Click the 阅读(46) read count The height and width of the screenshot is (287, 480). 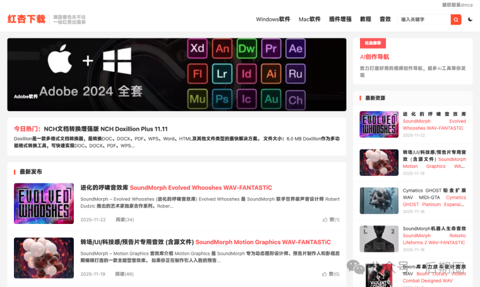pyautogui.click(x=124, y=274)
